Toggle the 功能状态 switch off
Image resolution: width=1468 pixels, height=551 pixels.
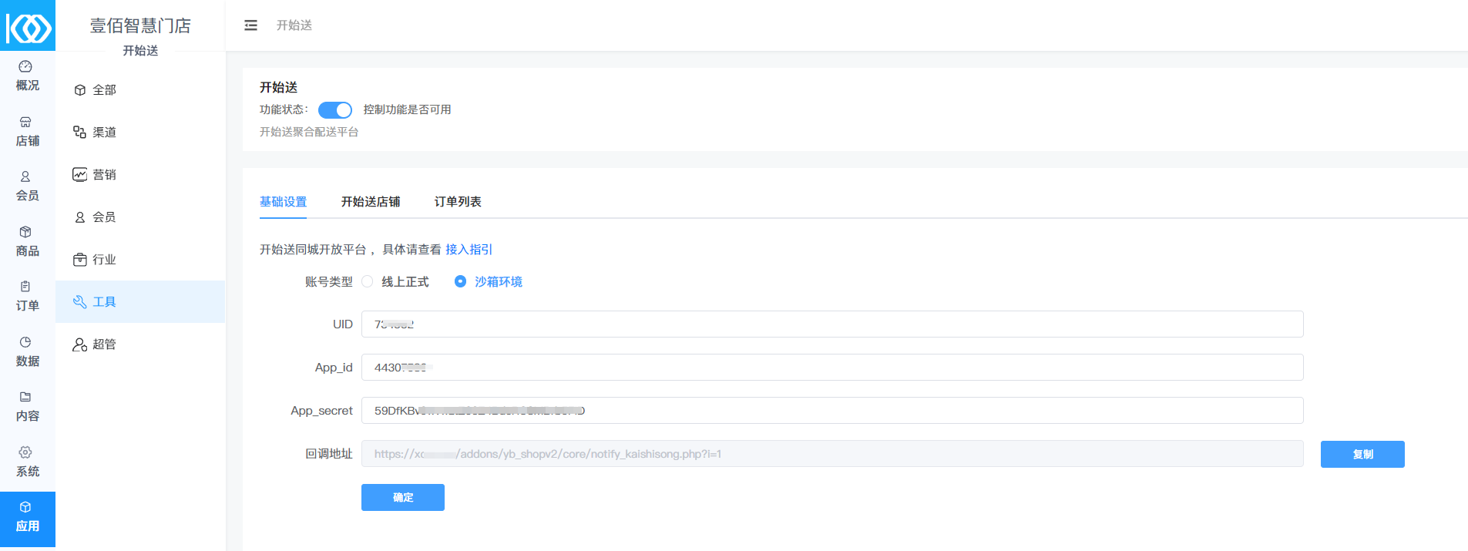pos(335,110)
